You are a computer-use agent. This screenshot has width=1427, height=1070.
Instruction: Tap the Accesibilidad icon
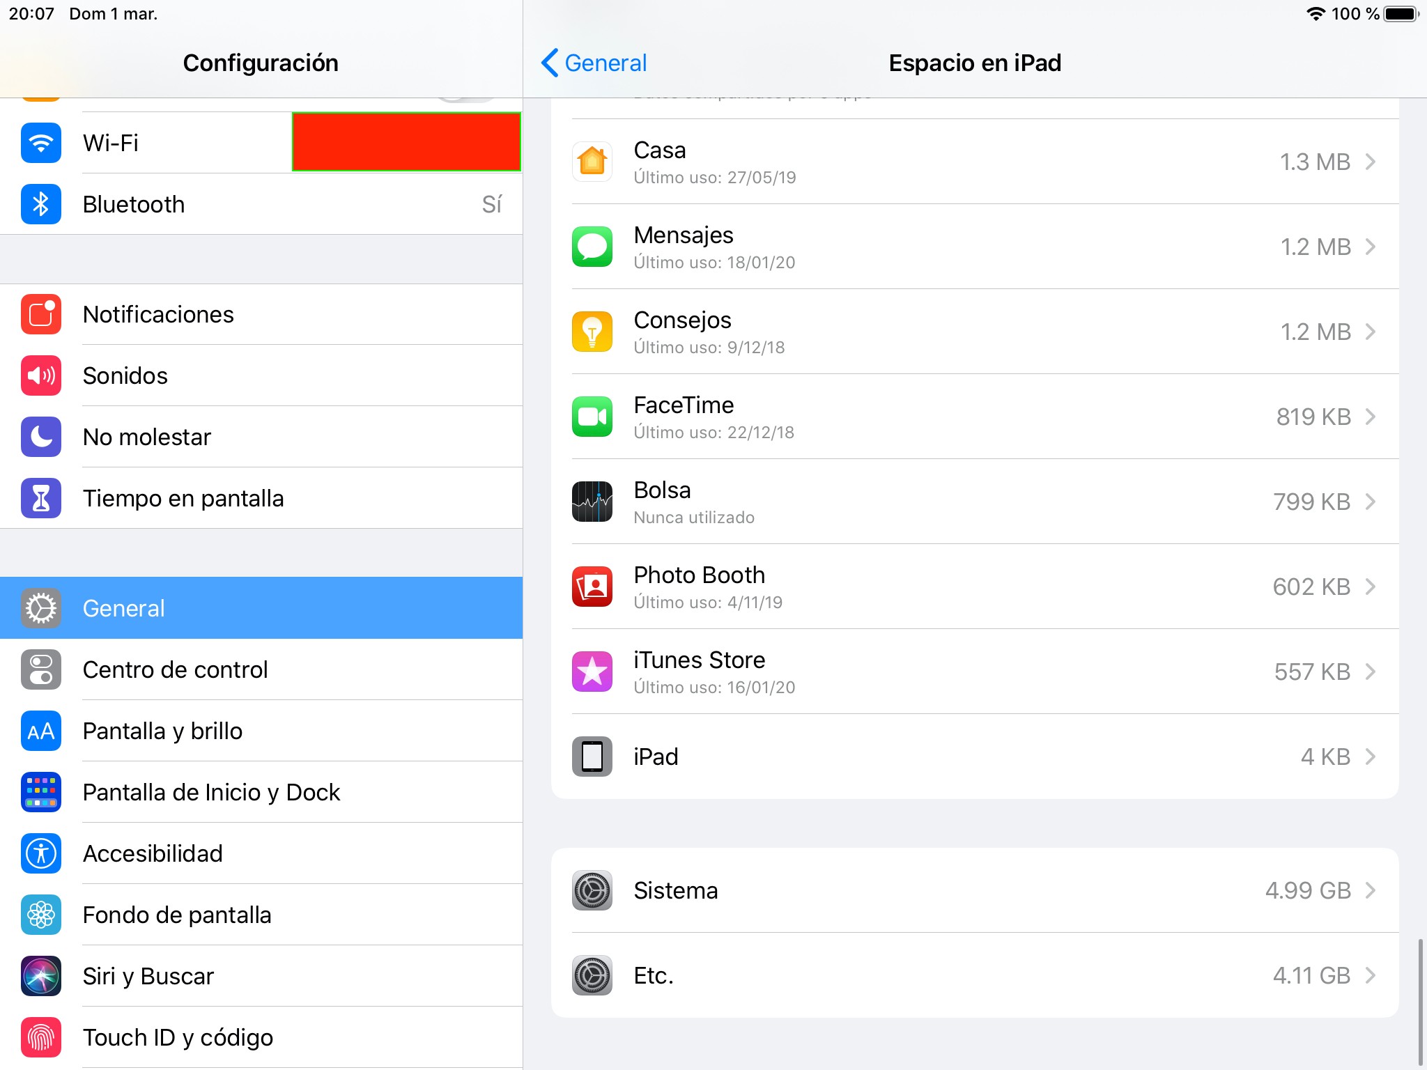[41, 853]
